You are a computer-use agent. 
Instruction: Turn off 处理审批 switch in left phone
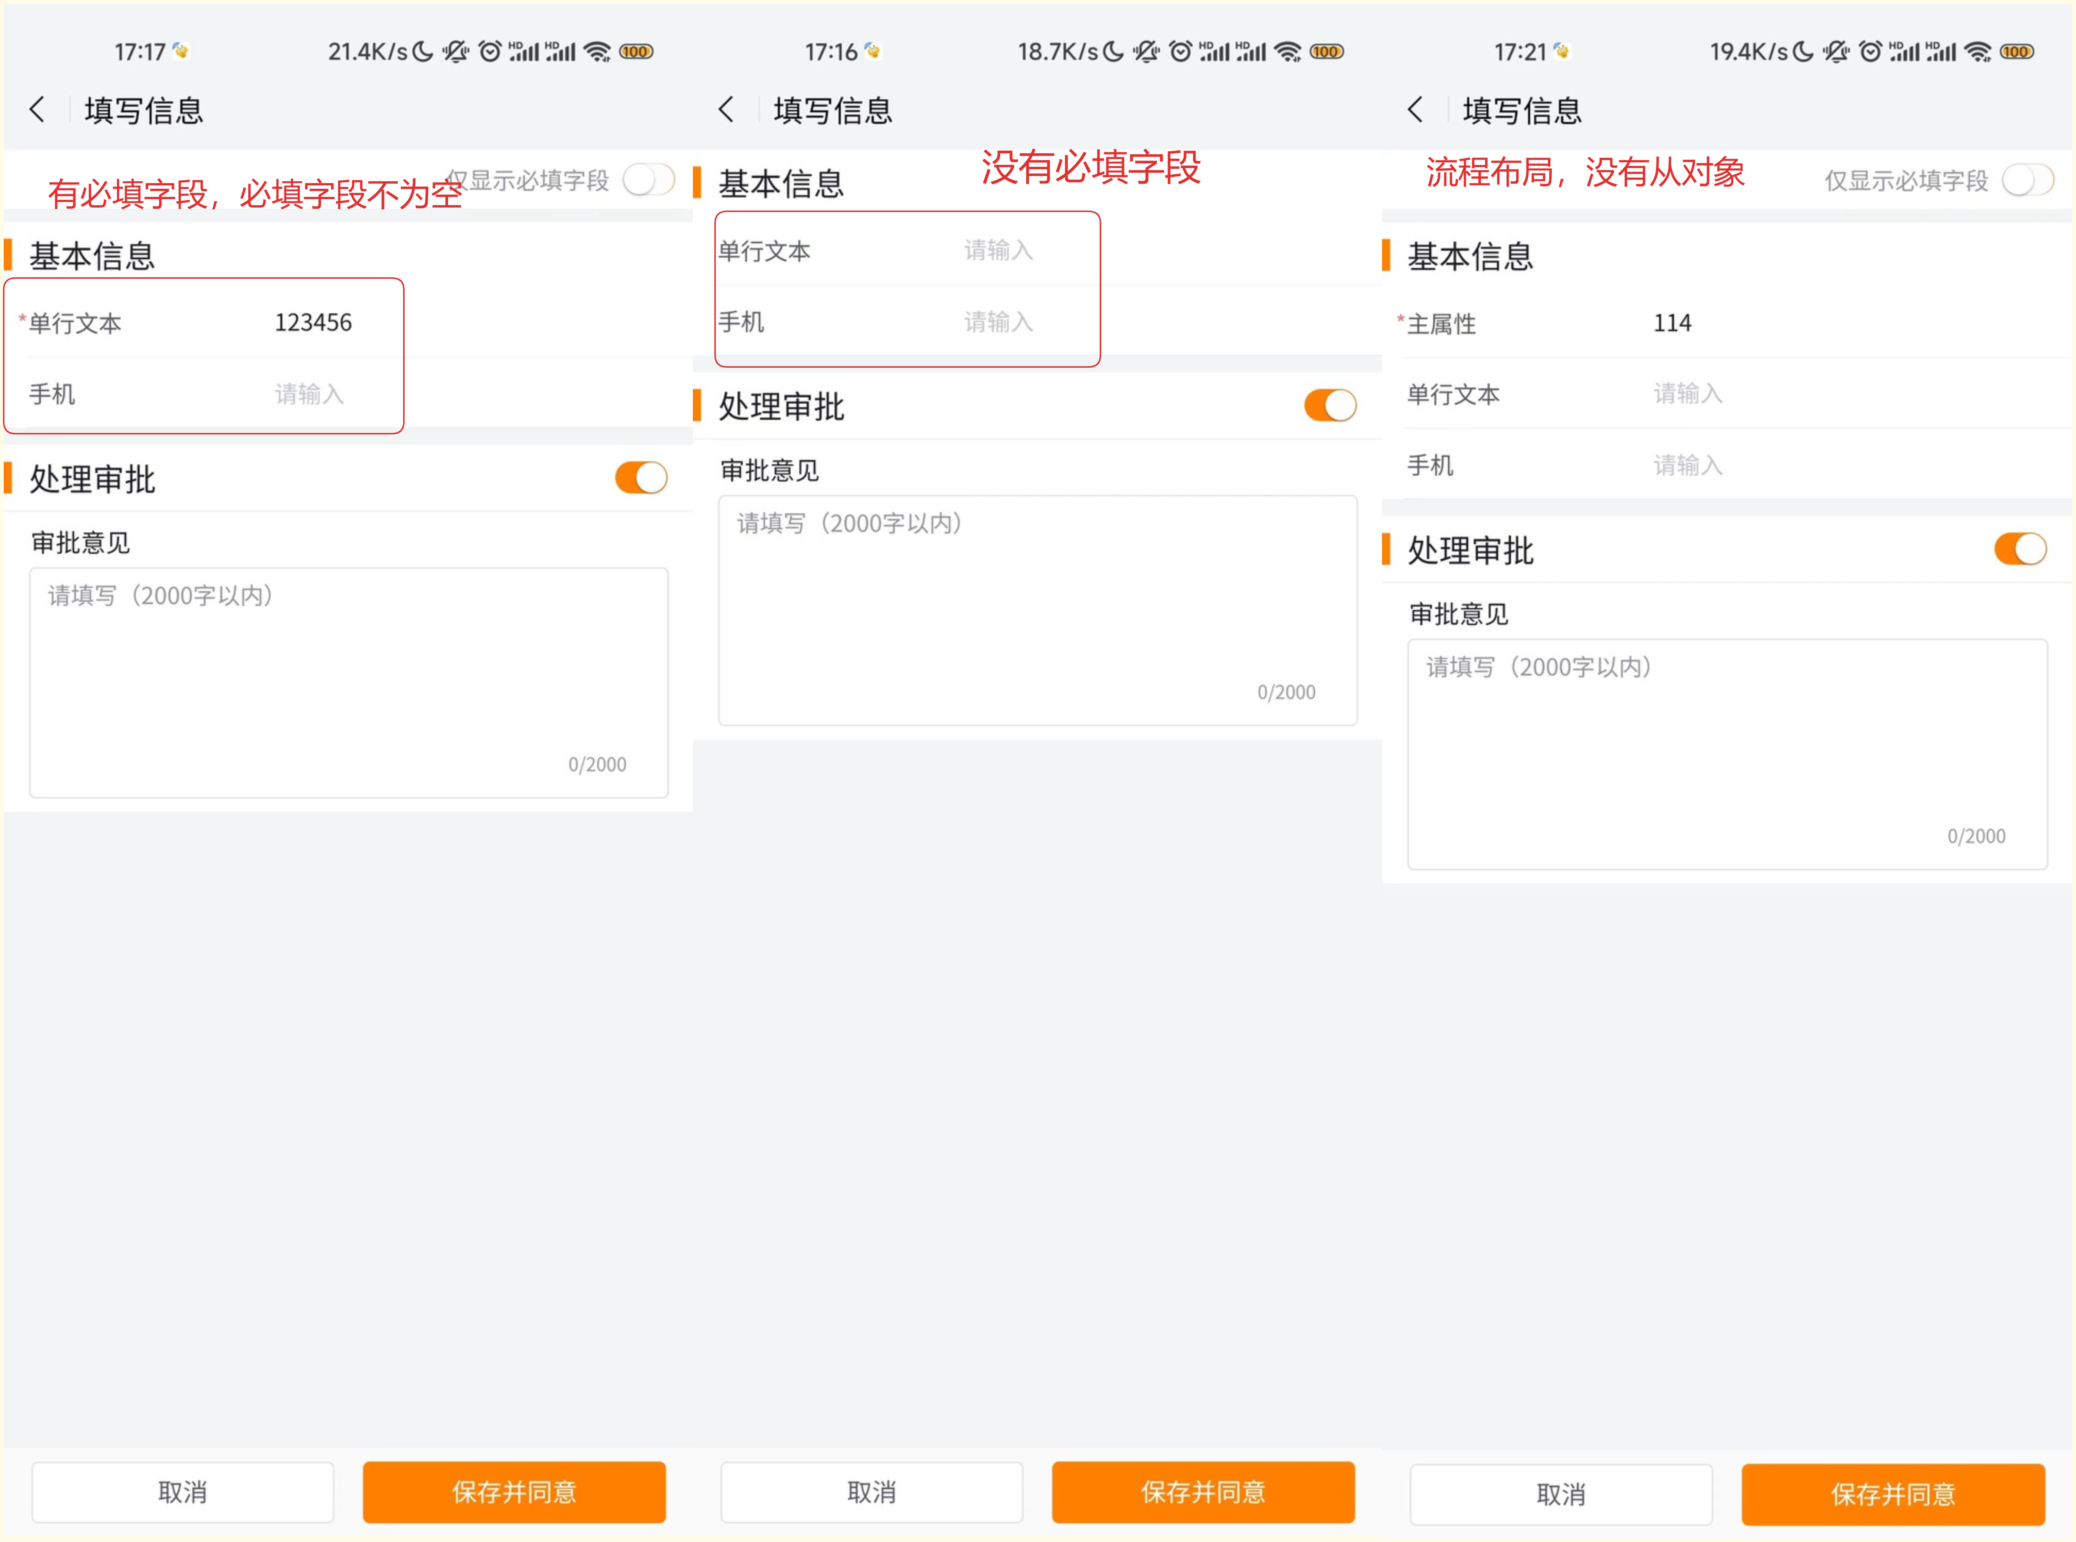641,478
